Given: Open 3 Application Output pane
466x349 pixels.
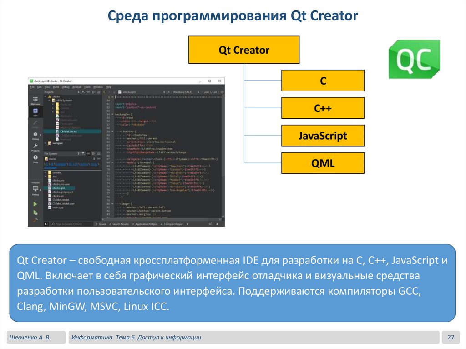Looking at the screenshot, I should pyautogui.click(x=145, y=224).
